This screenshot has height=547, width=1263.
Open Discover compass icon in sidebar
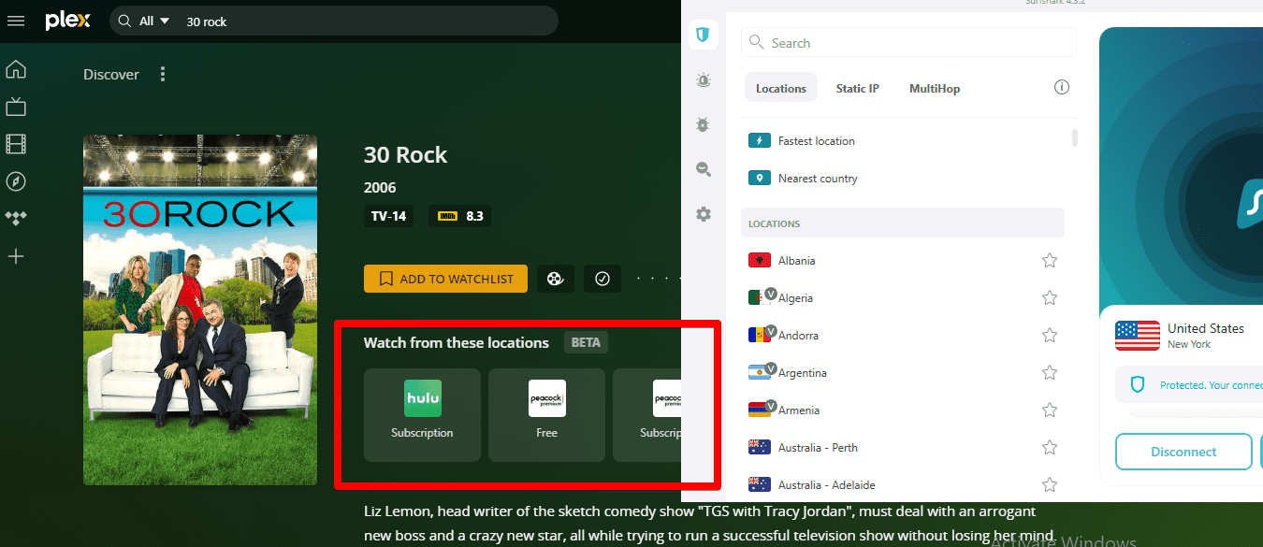click(x=16, y=181)
